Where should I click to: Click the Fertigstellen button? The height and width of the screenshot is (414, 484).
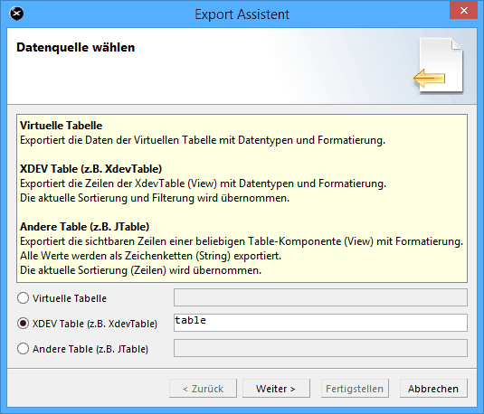point(355,389)
